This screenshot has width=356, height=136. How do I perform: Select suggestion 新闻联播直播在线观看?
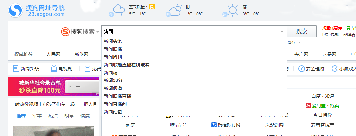coord(127,65)
